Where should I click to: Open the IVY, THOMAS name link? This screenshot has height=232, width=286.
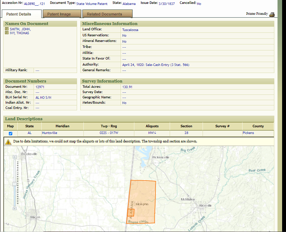coord(19,33)
